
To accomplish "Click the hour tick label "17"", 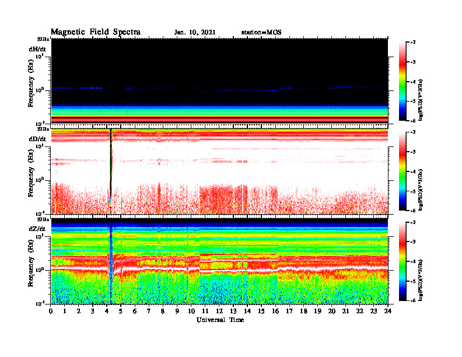I will click(289, 311).
